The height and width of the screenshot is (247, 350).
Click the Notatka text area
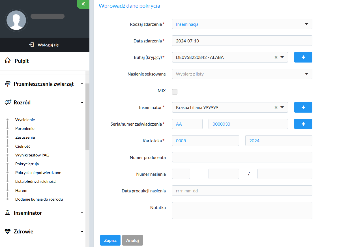pyautogui.click(x=242, y=211)
